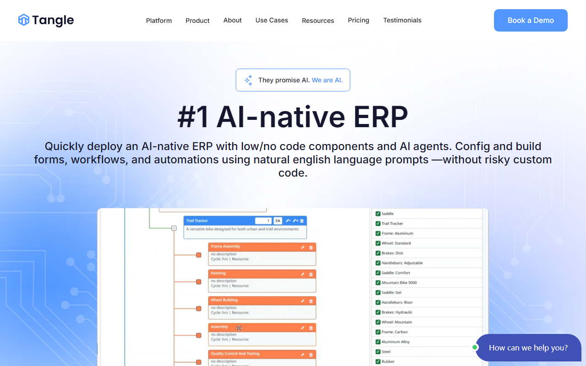Click the Trail Tracker versatile bike description text
Image resolution: width=586 pixels, height=366 pixels.
pos(242,229)
